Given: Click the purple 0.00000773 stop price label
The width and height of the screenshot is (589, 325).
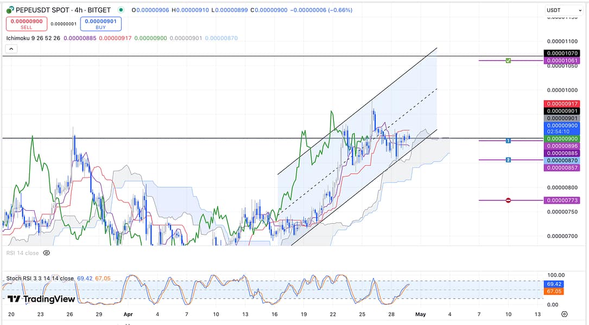Looking at the screenshot, I should coord(561,200).
